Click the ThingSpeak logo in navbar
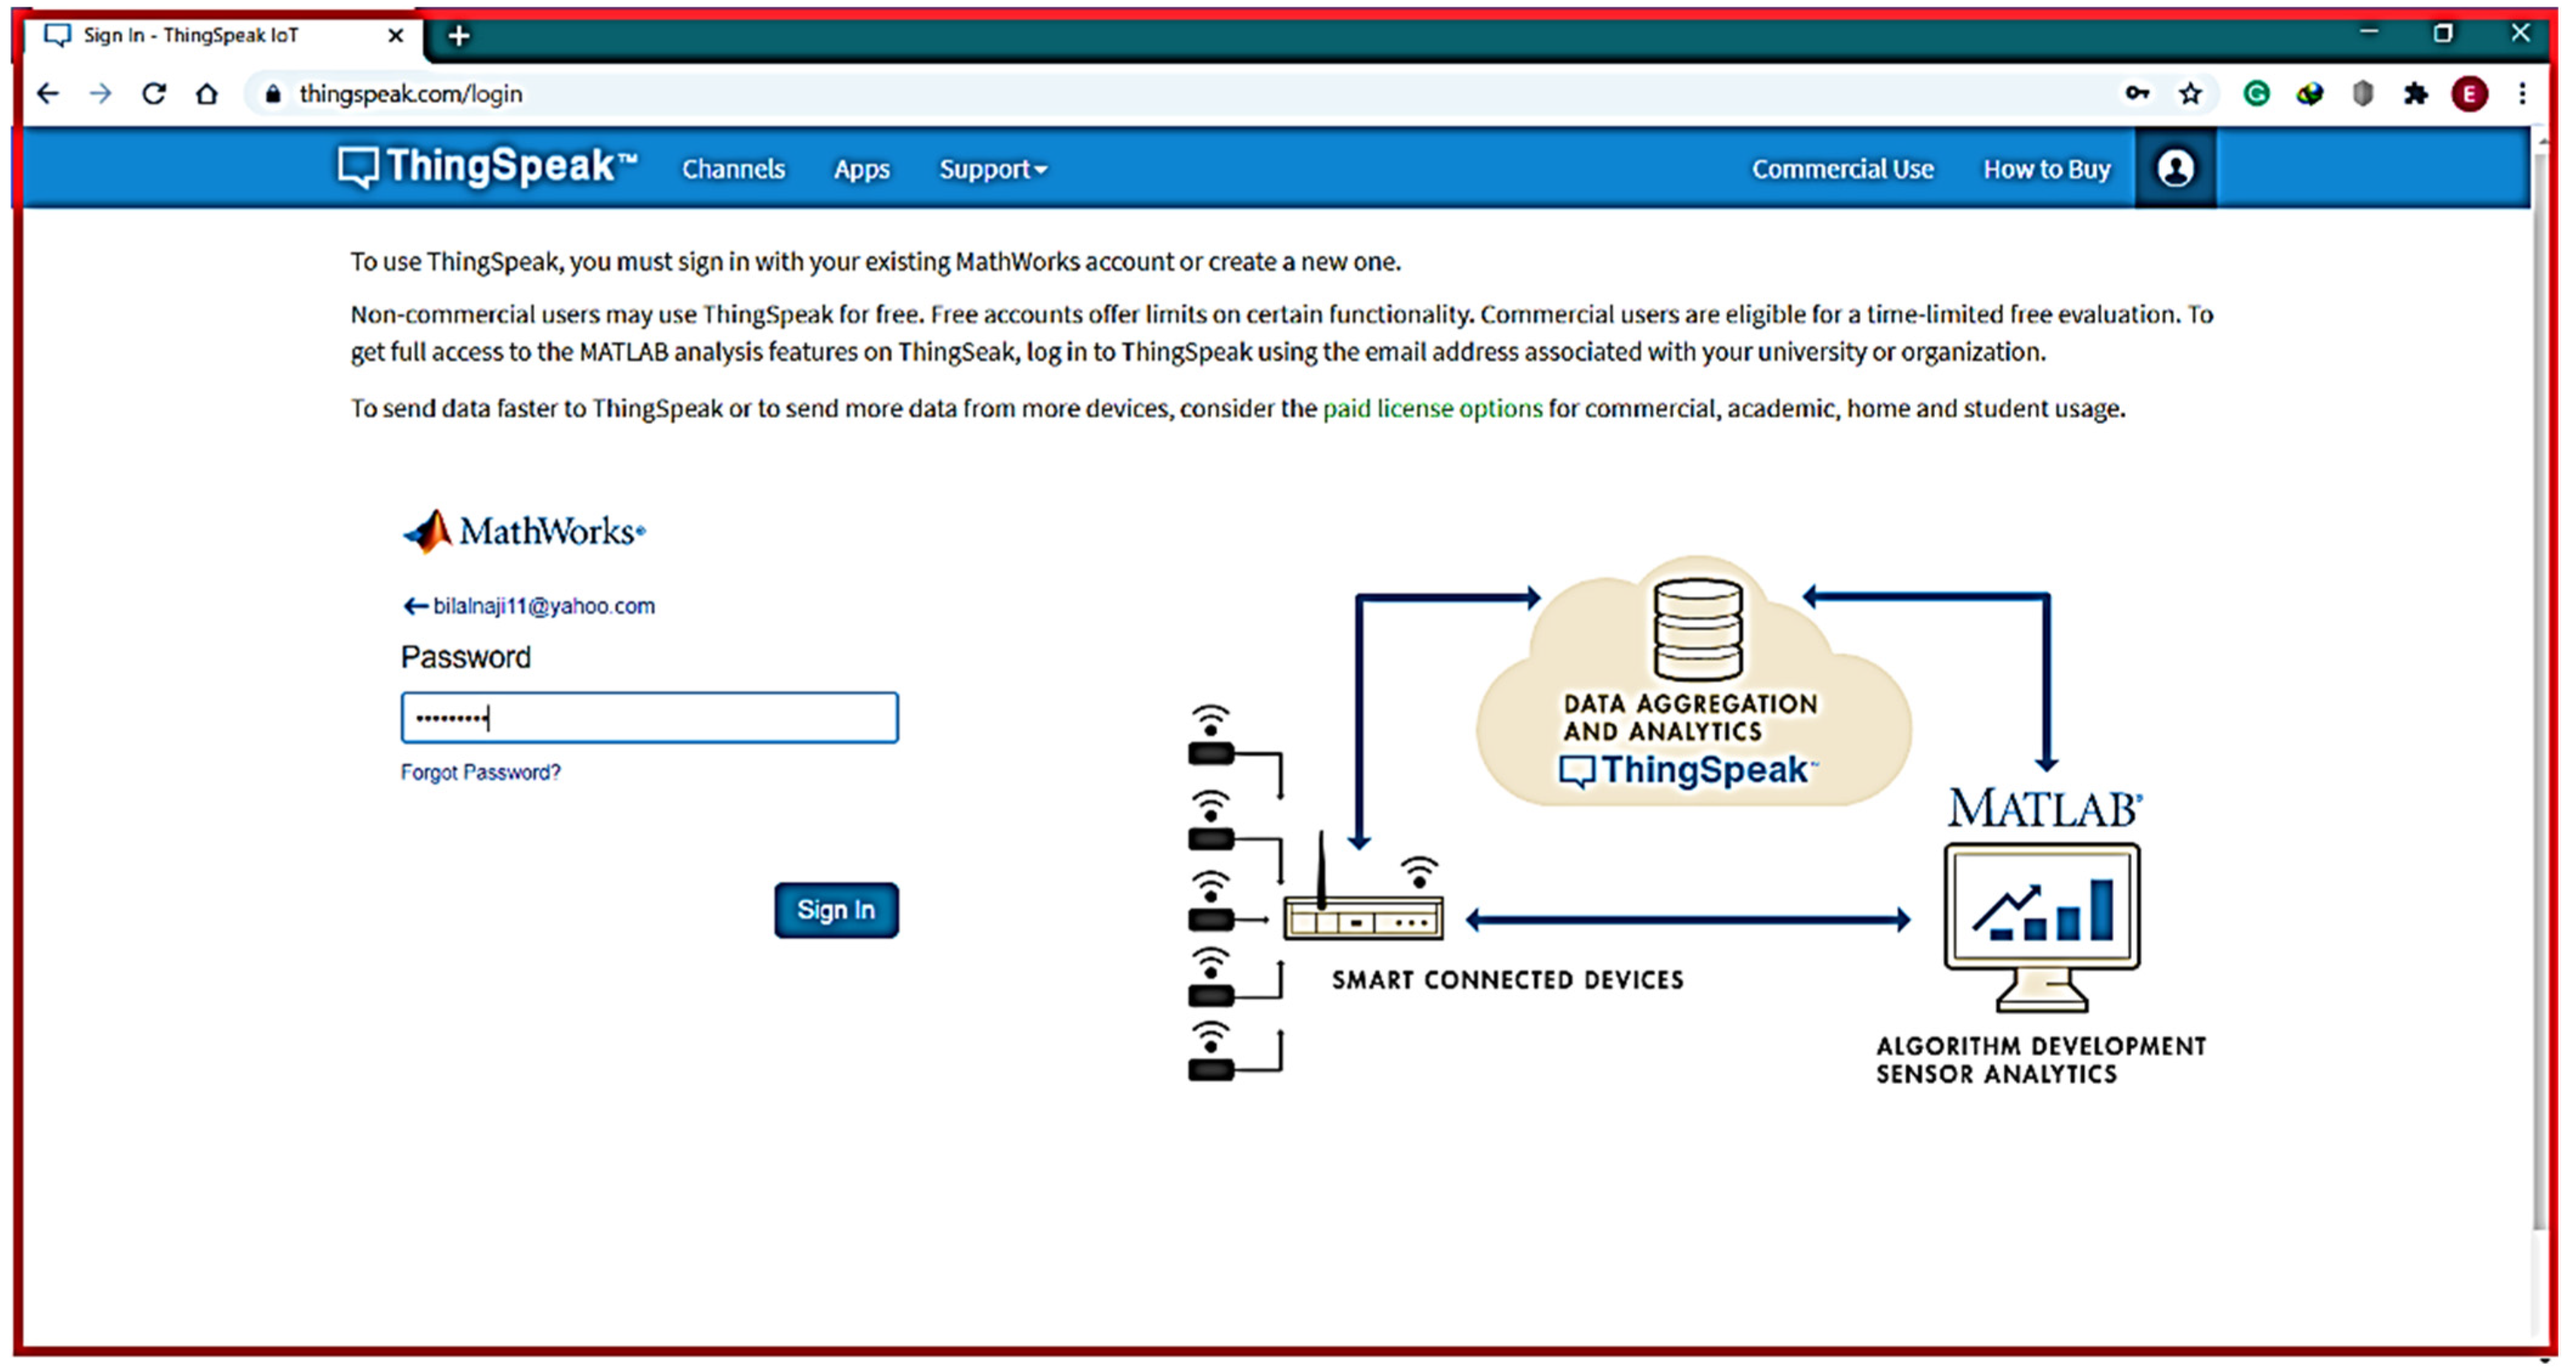 [487, 166]
